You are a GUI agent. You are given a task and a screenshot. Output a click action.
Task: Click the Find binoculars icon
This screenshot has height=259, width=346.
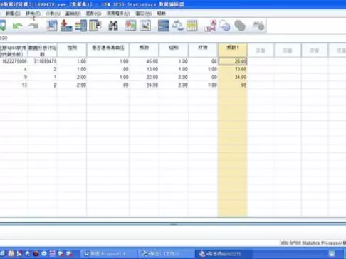[113, 26]
